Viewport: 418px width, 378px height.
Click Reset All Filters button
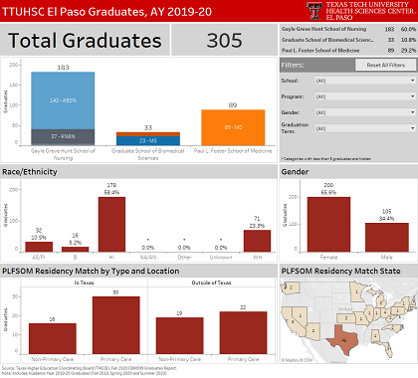pyautogui.click(x=385, y=65)
